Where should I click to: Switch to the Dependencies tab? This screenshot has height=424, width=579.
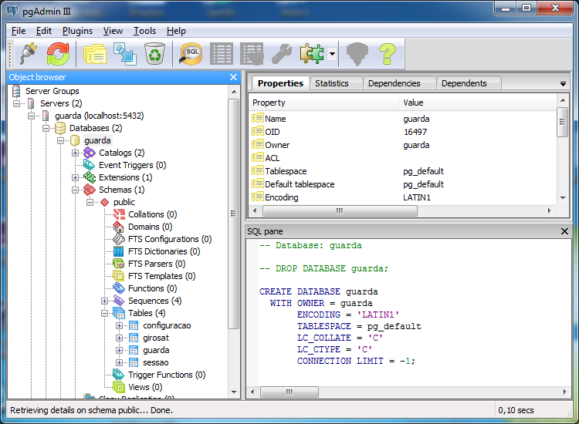point(399,83)
